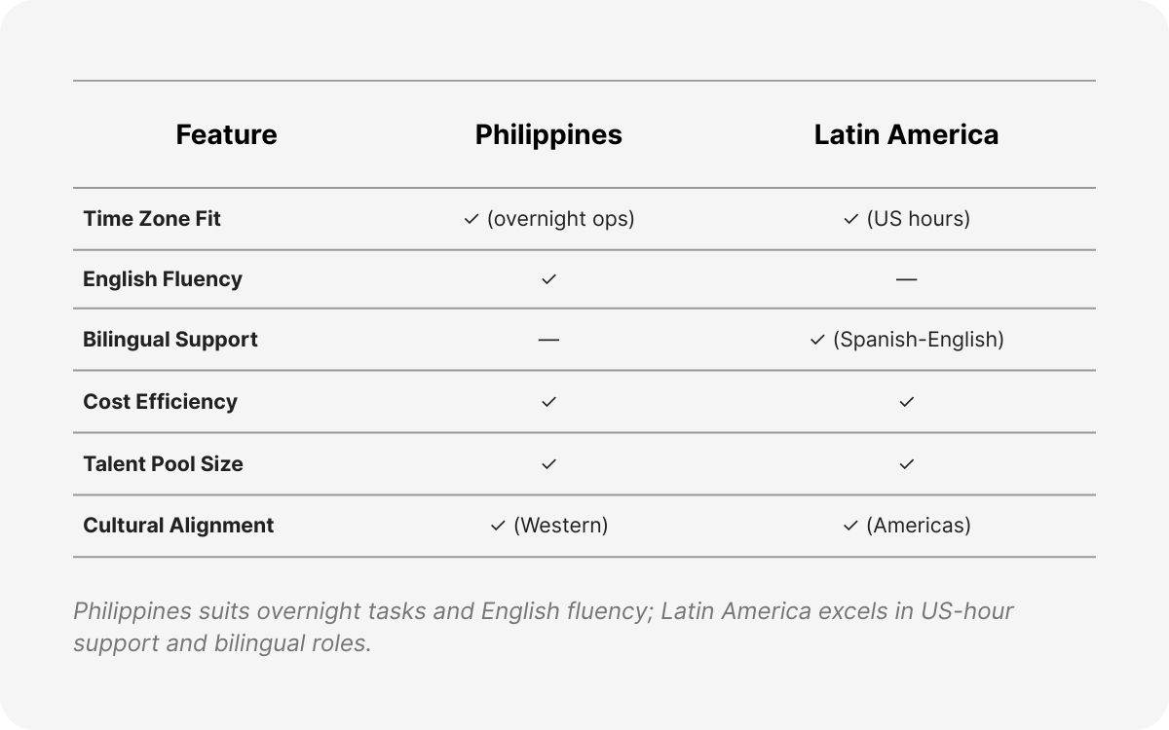
Task: Click the Latin America Cost Efficiency checkmark
Action: [907, 401]
